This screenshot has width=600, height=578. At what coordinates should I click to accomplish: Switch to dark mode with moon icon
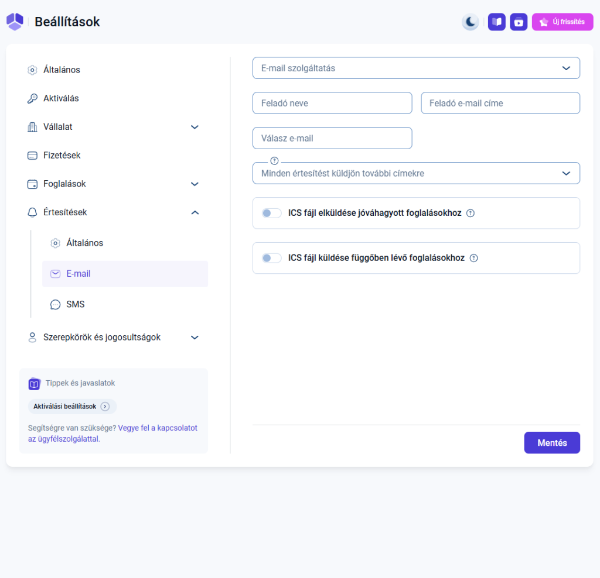(470, 22)
